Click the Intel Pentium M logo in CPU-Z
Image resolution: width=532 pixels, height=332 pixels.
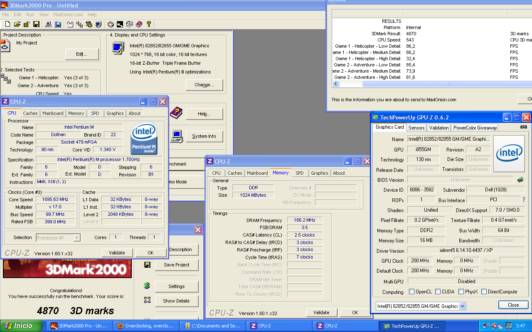coord(144,138)
